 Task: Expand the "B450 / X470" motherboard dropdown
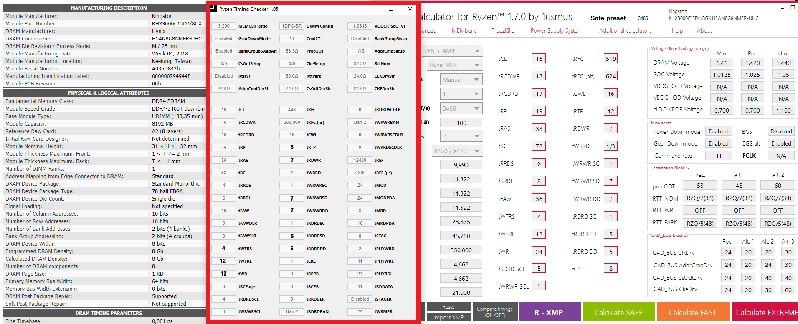[457, 151]
